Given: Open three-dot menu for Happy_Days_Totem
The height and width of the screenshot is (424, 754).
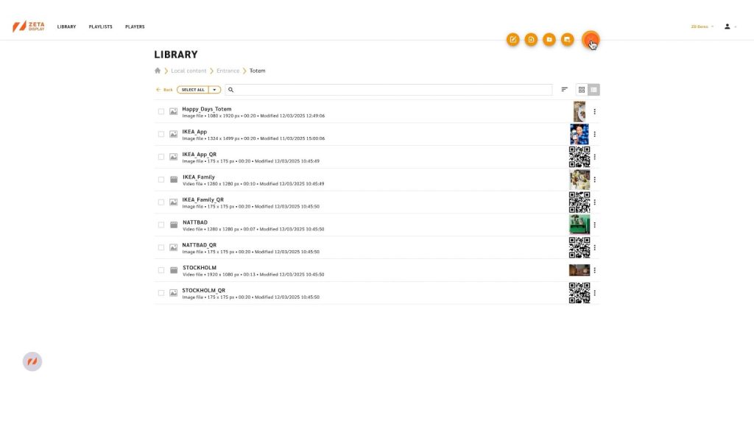Looking at the screenshot, I should (x=594, y=112).
